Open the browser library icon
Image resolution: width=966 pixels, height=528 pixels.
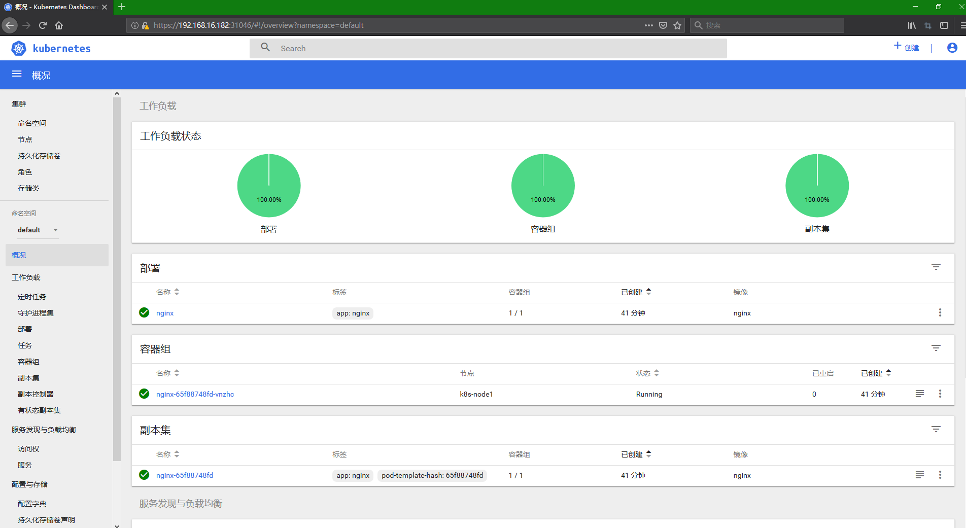pyautogui.click(x=912, y=25)
